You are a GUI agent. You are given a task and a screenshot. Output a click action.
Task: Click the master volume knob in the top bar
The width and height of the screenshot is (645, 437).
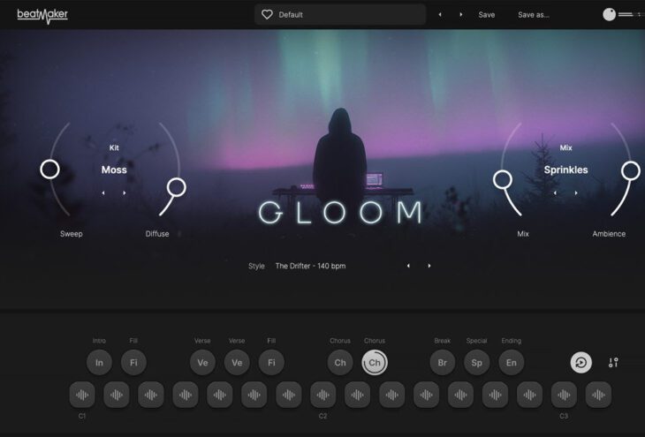click(x=609, y=14)
